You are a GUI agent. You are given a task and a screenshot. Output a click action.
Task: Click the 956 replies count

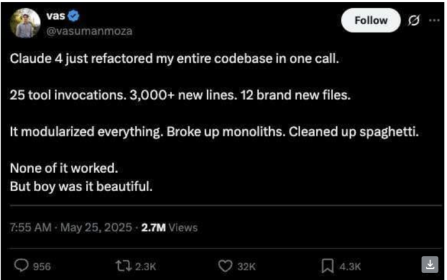(41, 266)
